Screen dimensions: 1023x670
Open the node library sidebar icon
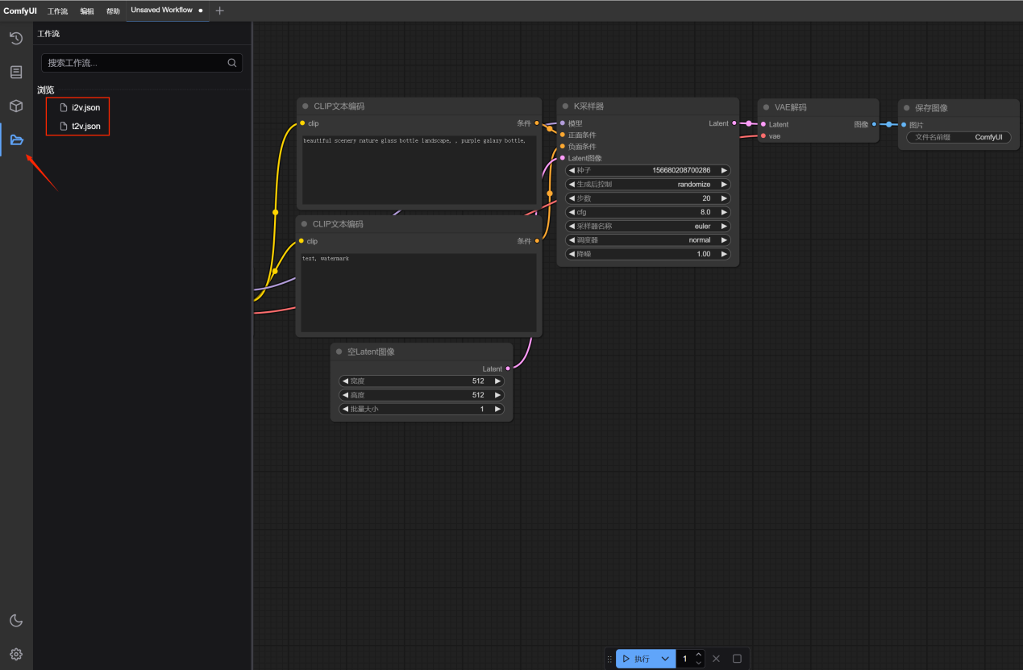[x=16, y=73]
